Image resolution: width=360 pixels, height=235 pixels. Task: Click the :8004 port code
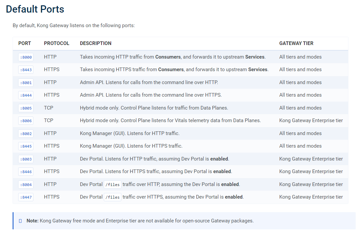tap(26, 185)
